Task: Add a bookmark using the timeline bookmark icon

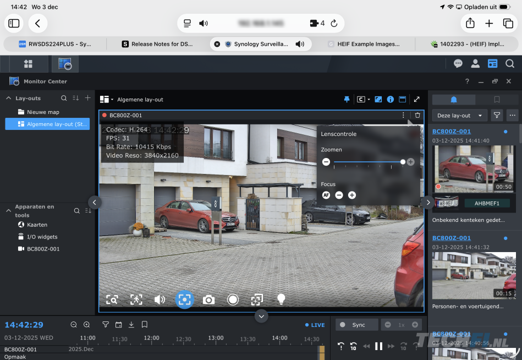Action: tap(144, 324)
